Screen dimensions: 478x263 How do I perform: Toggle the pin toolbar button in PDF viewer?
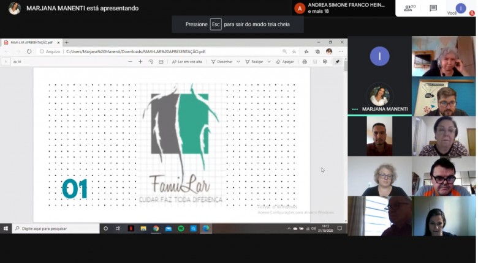click(337, 62)
